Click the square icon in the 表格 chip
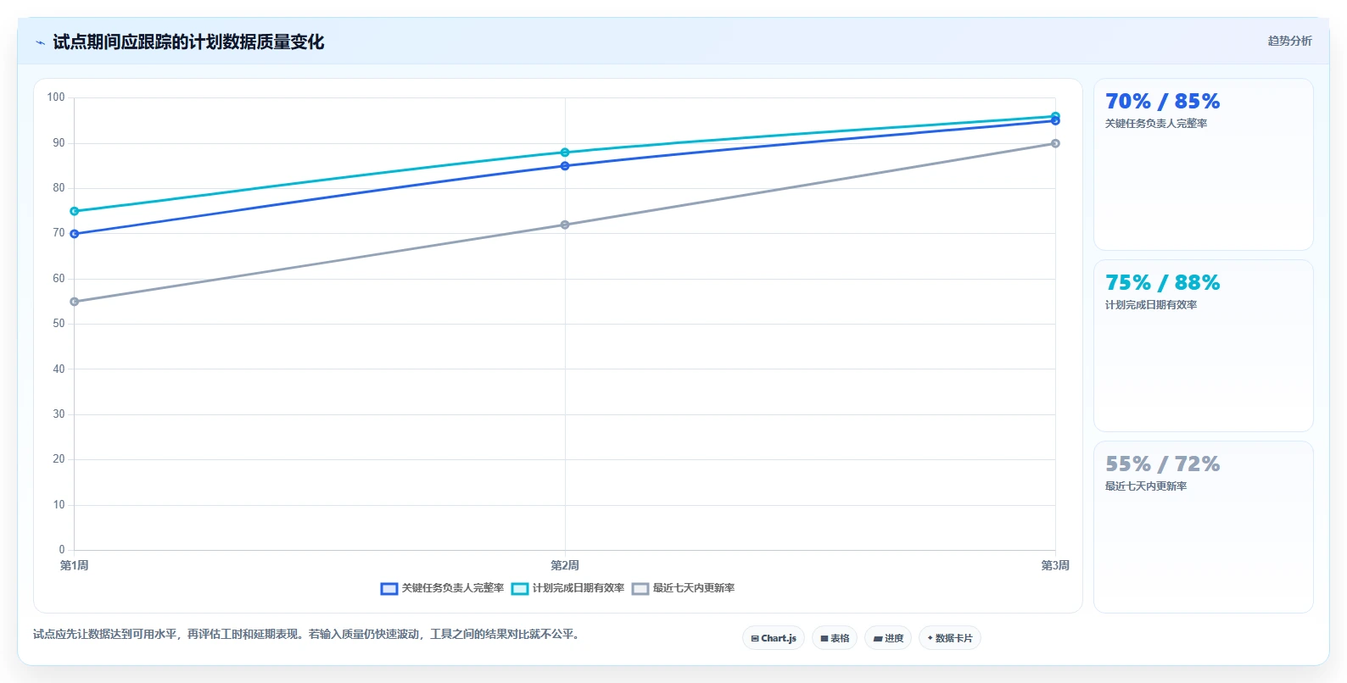1347x683 pixels. [824, 639]
